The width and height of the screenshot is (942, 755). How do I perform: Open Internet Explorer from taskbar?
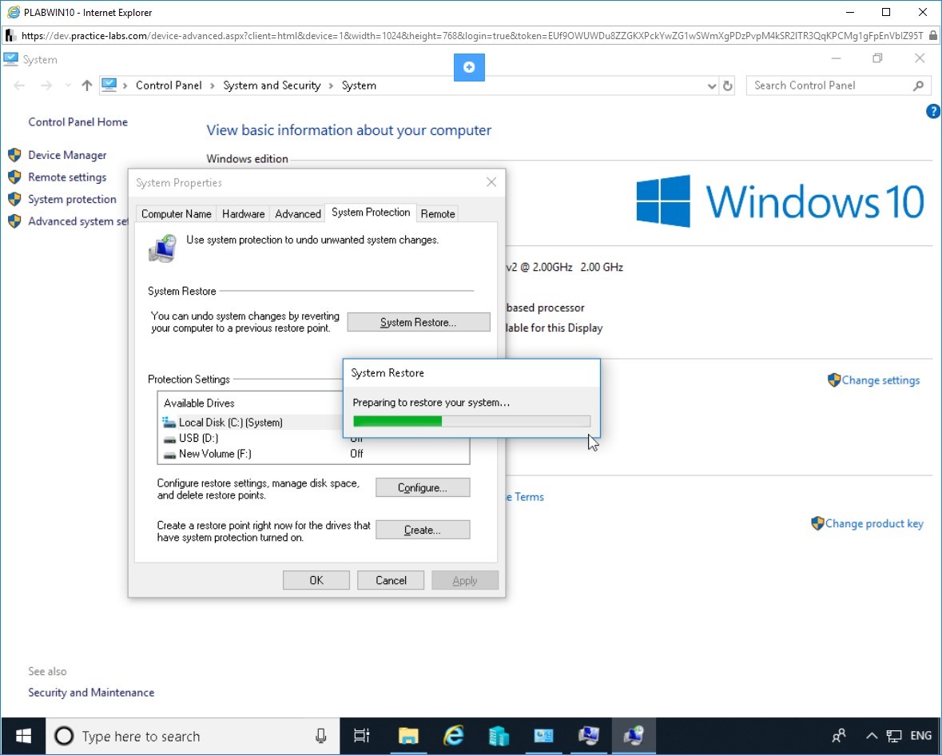(x=454, y=736)
